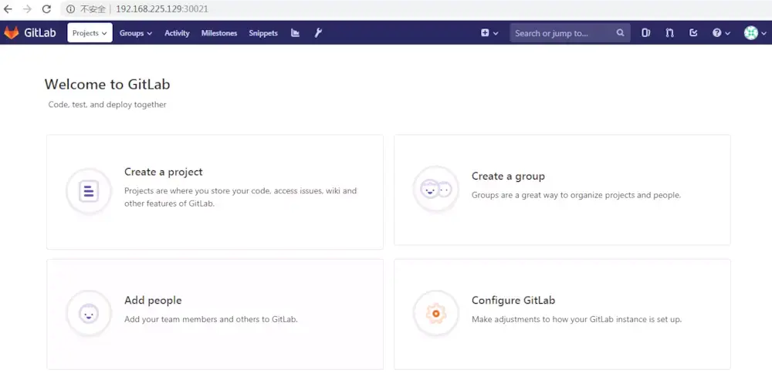
Task: Click 'Projects are where you store' description
Action: (x=240, y=197)
